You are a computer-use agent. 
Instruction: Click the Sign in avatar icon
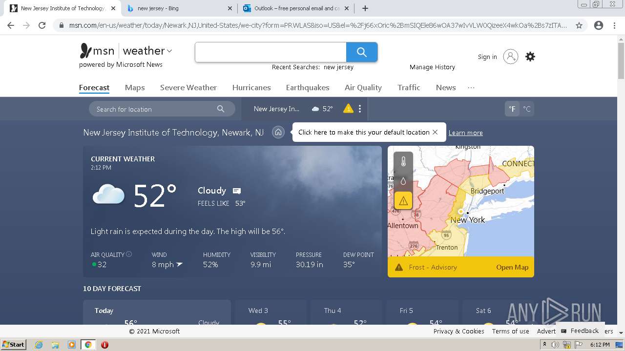tap(511, 57)
